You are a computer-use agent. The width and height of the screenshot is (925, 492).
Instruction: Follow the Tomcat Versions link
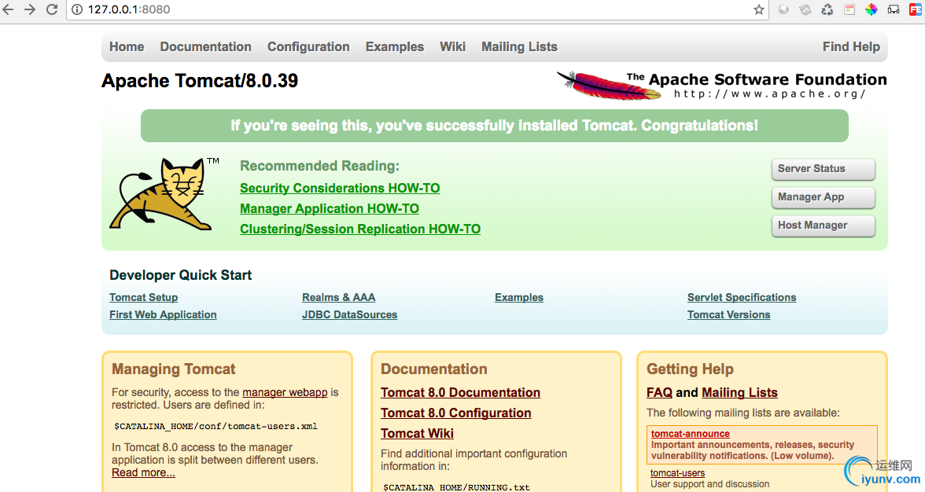(x=728, y=314)
